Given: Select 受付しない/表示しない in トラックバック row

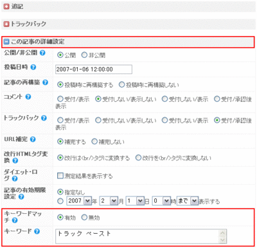Looking at the screenshot, I should tap(98, 120).
